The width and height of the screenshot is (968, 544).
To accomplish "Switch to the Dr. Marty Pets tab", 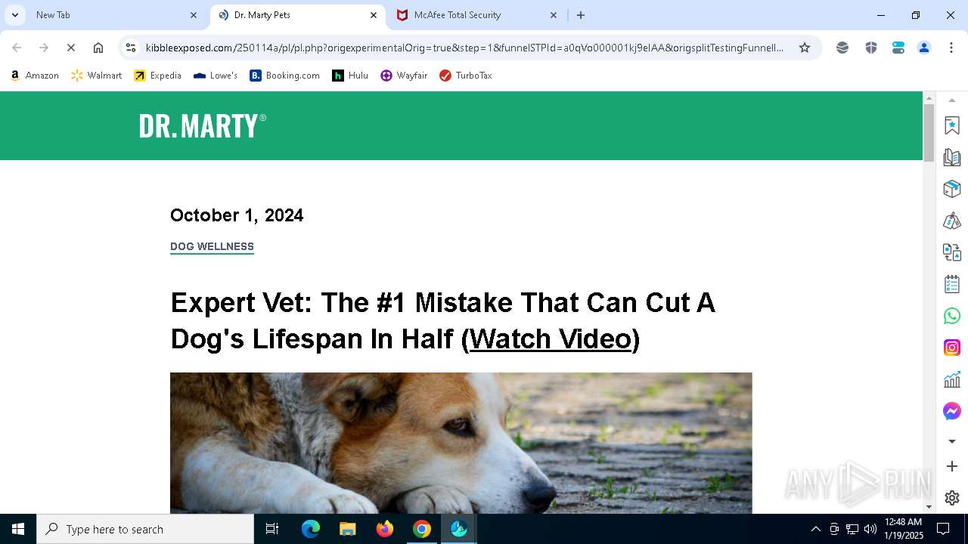I will 297,15.
